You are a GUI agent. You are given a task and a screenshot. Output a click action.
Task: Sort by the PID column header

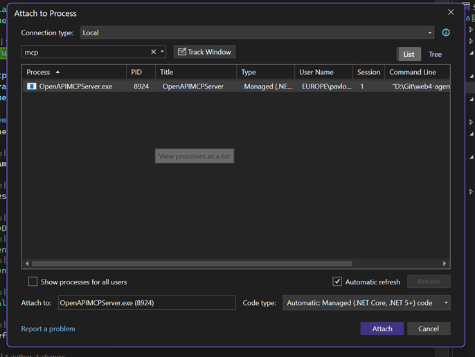click(x=141, y=72)
